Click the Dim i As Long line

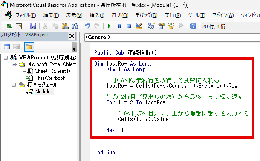click(125, 69)
